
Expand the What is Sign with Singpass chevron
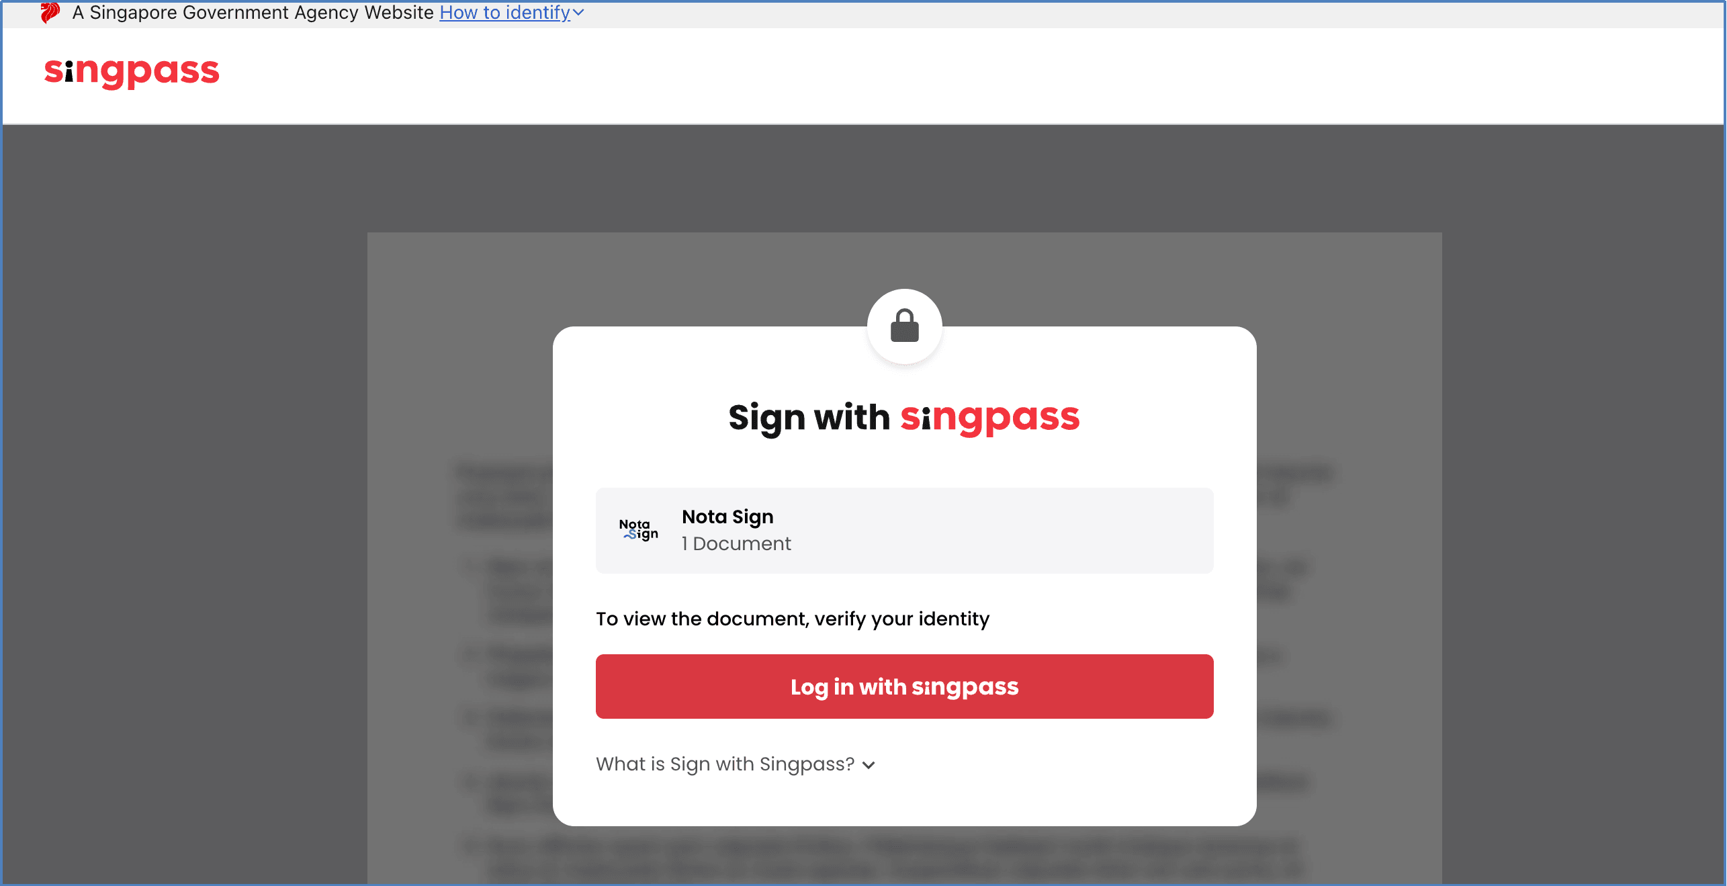(869, 765)
